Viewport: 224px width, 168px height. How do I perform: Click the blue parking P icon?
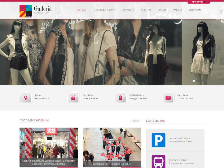(158, 140)
